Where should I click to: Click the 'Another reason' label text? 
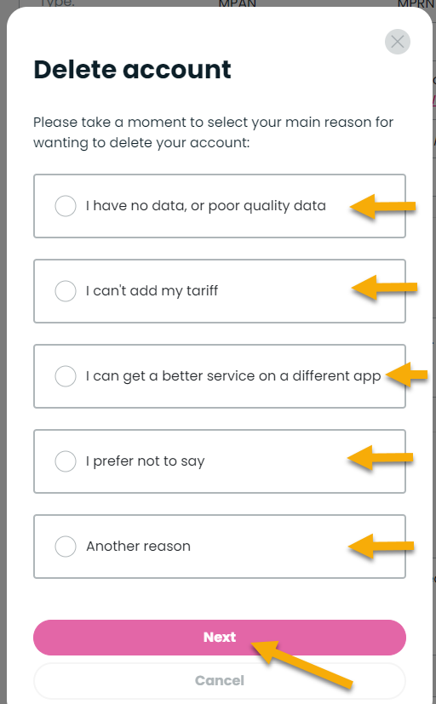click(x=138, y=547)
